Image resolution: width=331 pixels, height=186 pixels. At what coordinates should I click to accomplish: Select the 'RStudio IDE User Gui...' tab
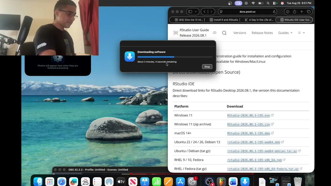point(295,20)
